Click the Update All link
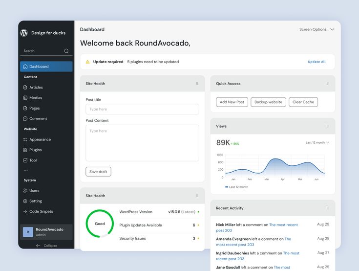 [317, 62]
